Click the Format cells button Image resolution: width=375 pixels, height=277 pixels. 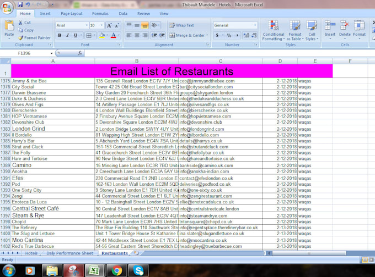click(359, 30)
